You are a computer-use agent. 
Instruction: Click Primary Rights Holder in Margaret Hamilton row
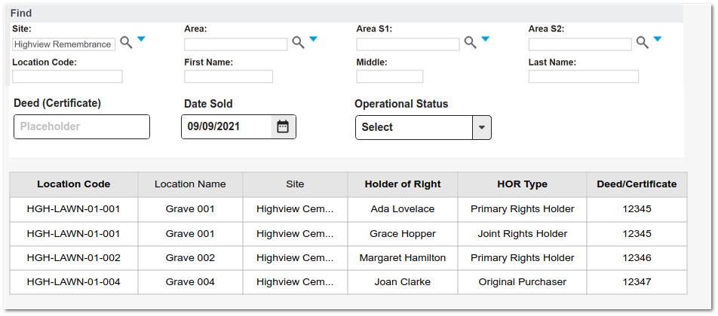(x=522, y=258)
